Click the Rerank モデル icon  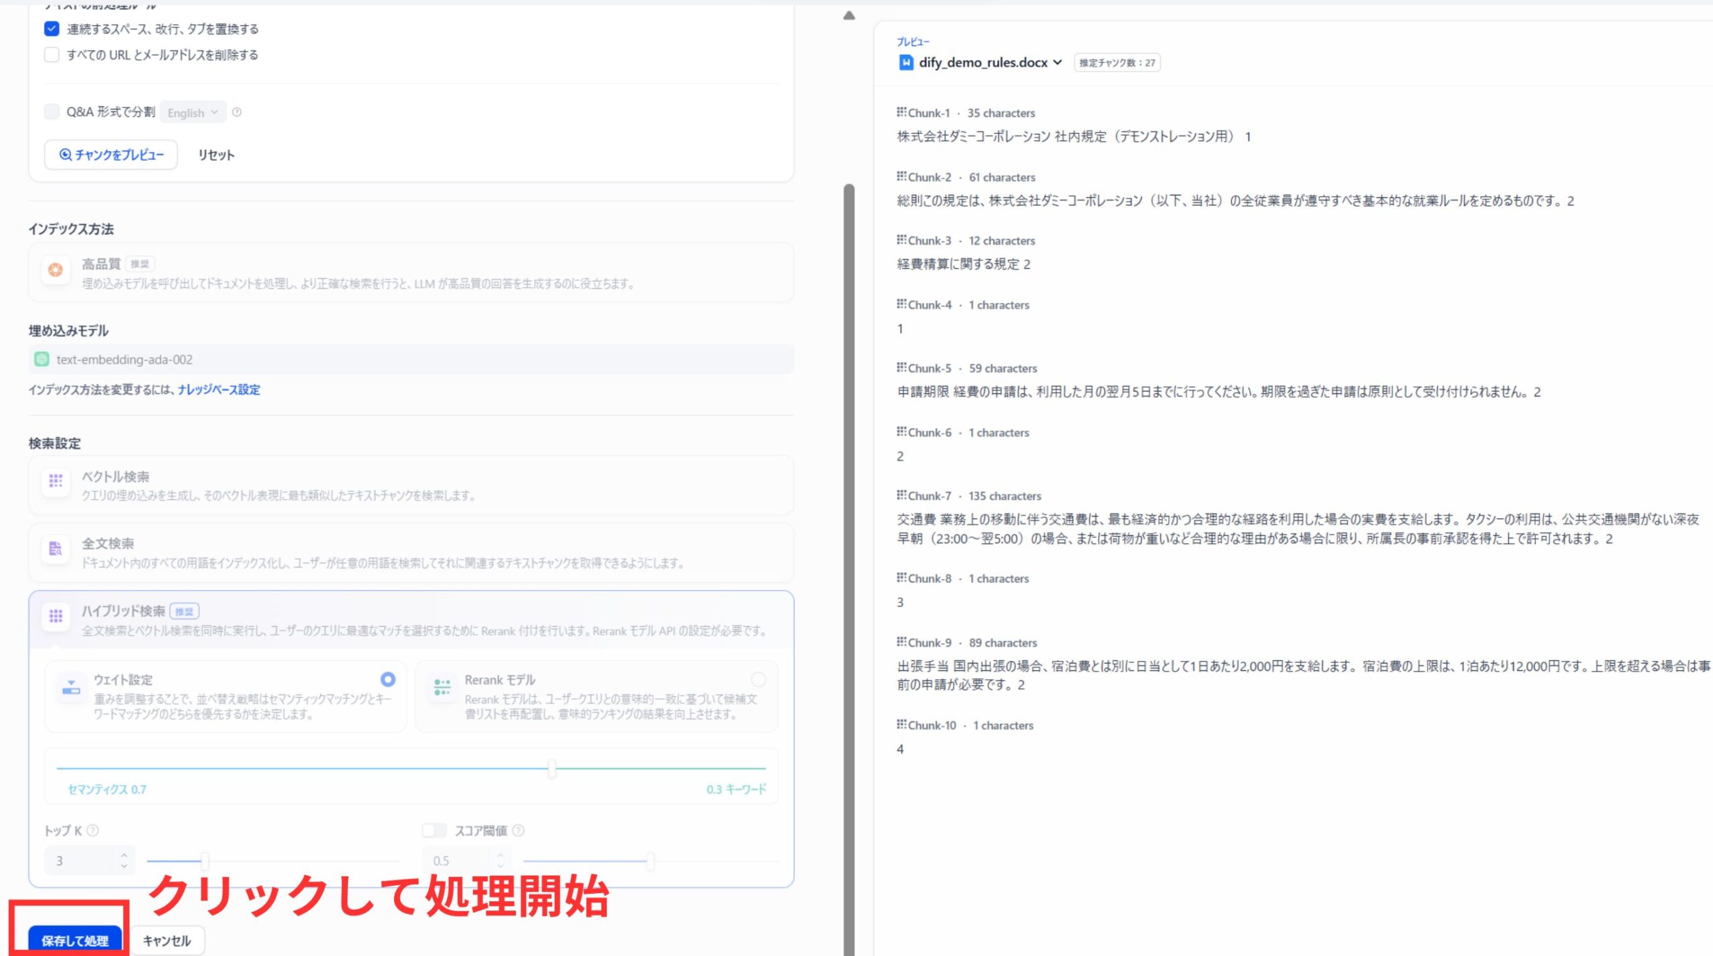click(442, 686)
